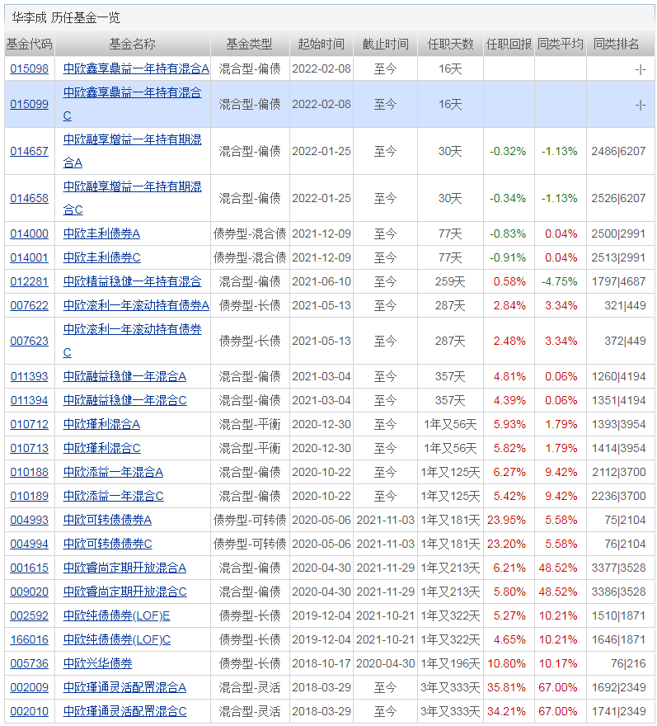Open fund code 166016 link
Viewport: 657px width, 726px height.
pos(29,639)
